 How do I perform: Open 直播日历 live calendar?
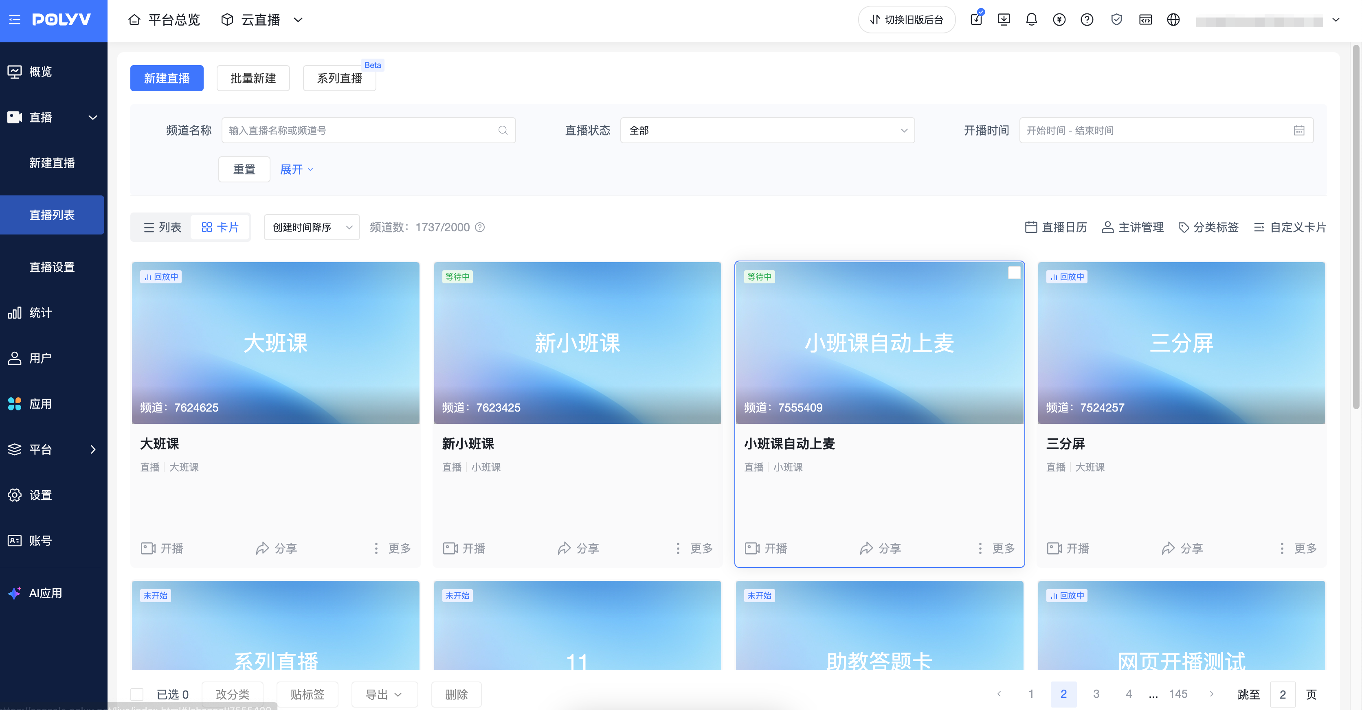1056,227
